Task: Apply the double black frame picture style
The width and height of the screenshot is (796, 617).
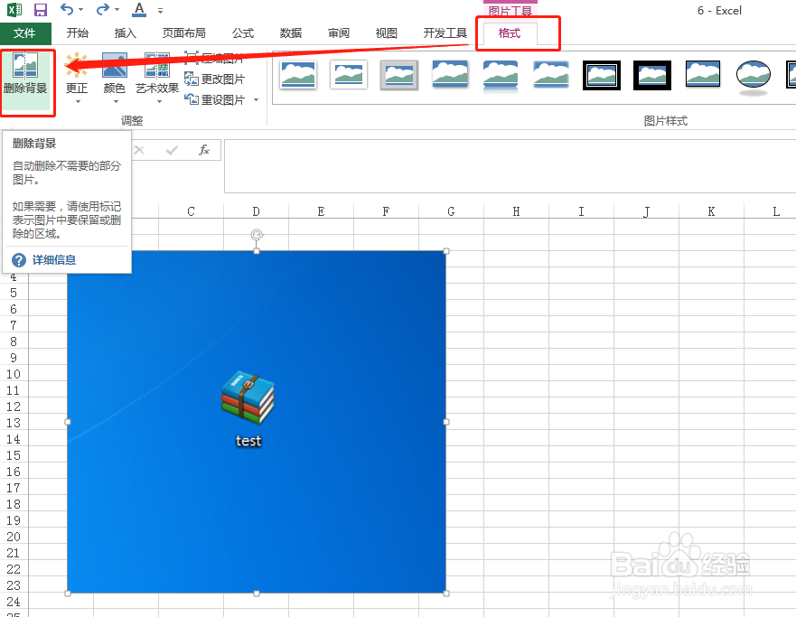Action: (602, 75)
